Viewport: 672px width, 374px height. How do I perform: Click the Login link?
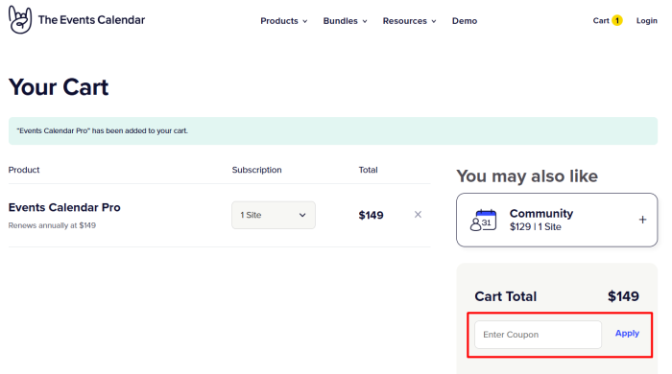[646, 20]
